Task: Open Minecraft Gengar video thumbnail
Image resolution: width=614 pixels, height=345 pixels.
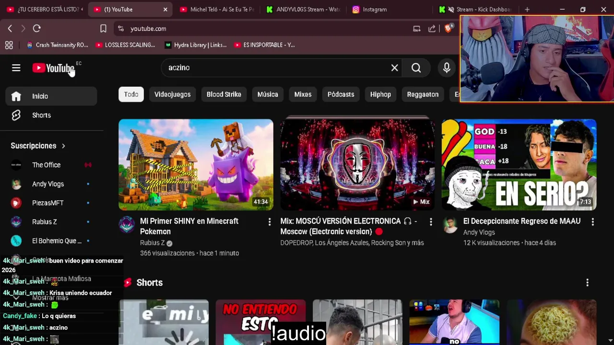Action: 196,164
